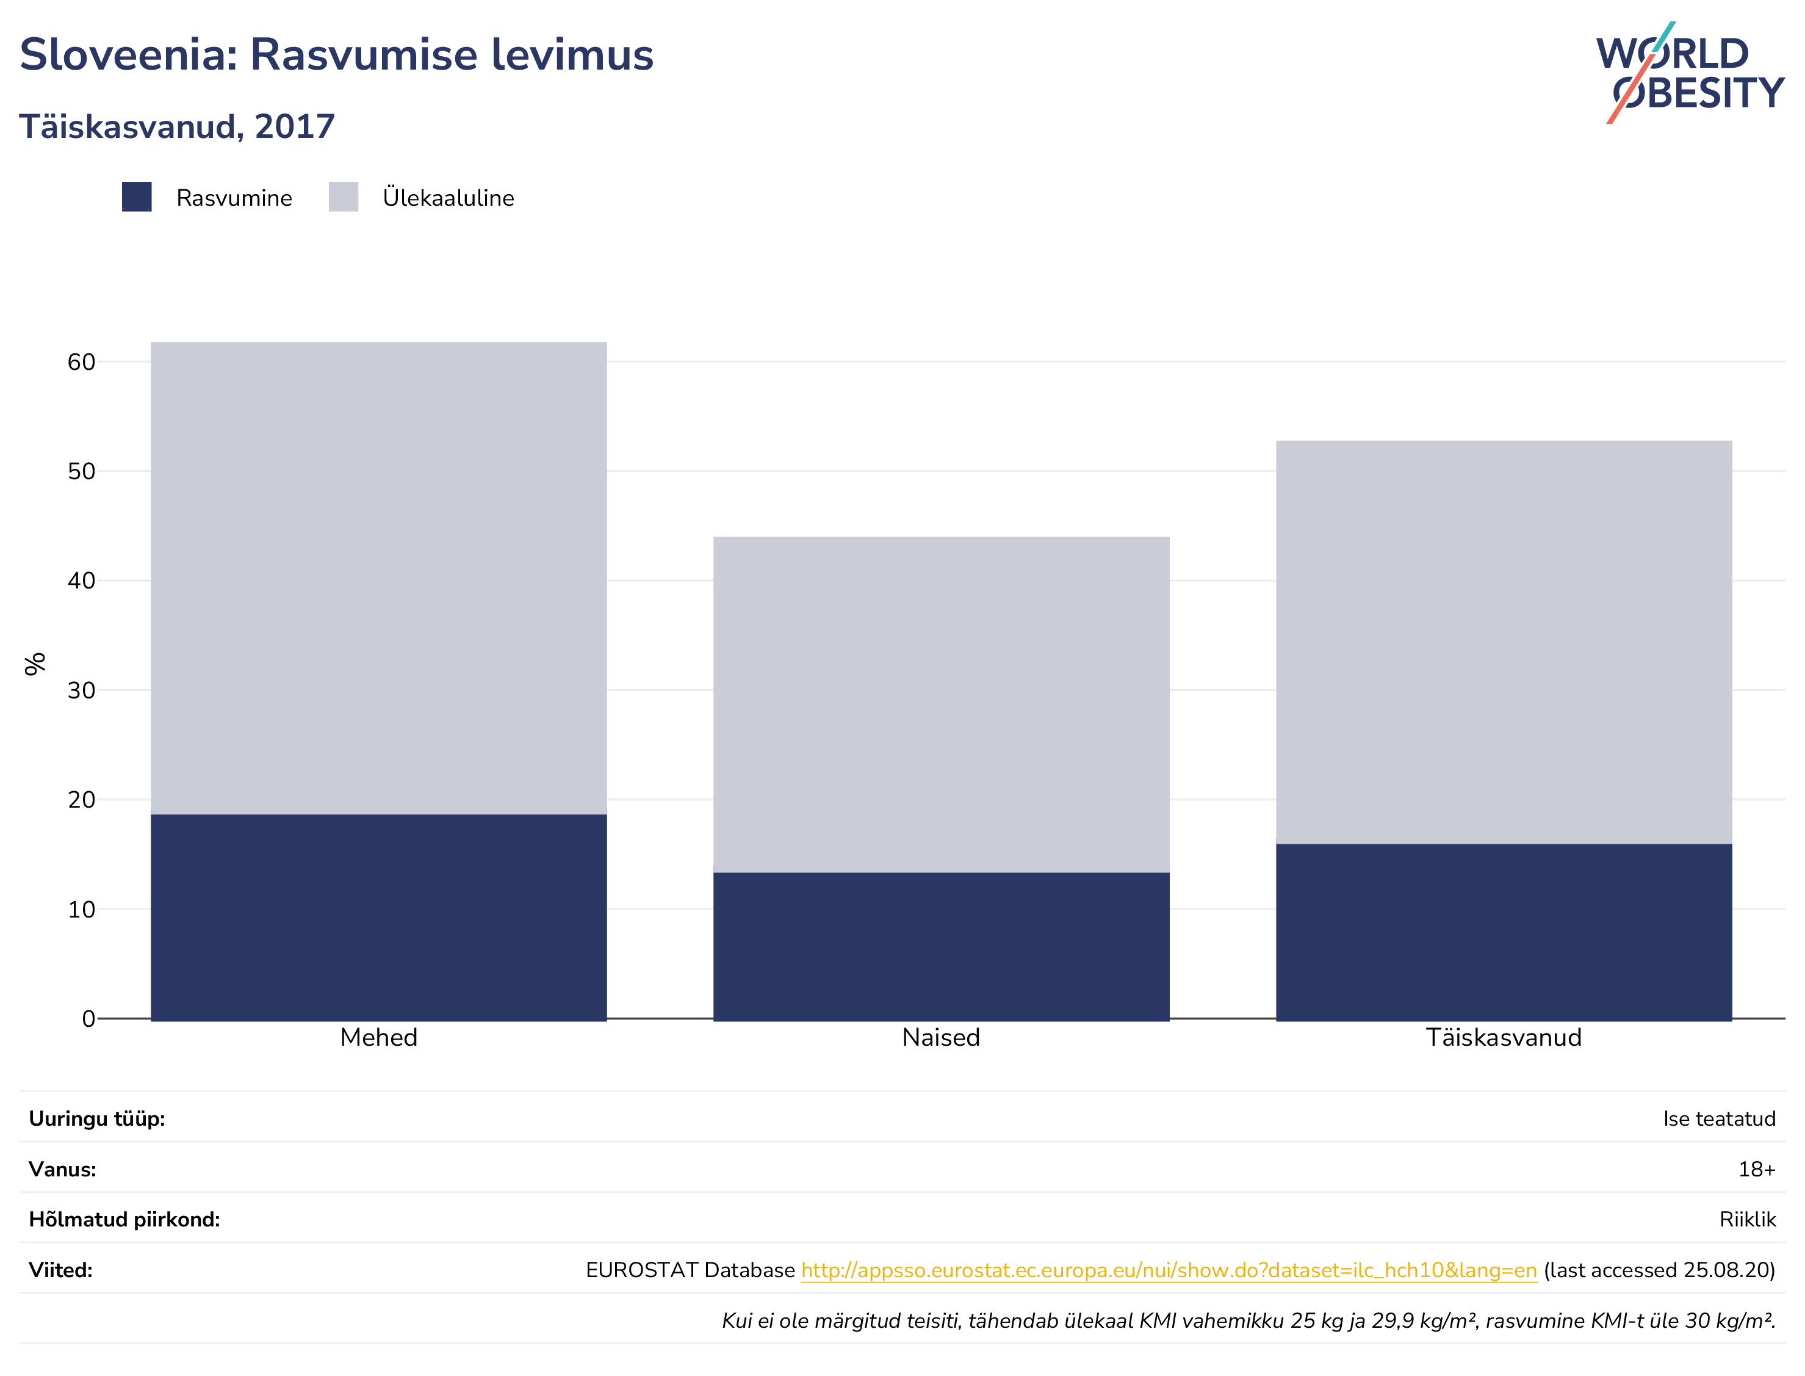Click the 'Vanus:' row label

click(62, 1169)
